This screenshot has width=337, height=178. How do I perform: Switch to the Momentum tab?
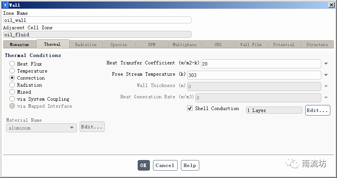pyautogui.click(x=20, y=44)
